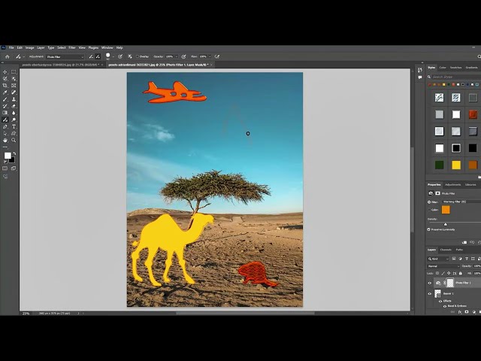Viewport: 481px width, 361px height.
Task: Toggle pressure for opacity in options bar
Action: [x=183, y=56]
